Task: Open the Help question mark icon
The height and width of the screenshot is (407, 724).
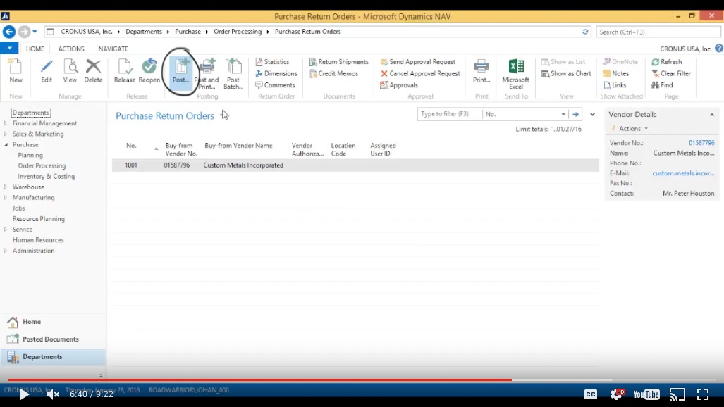Action: [x=719, y=49]
